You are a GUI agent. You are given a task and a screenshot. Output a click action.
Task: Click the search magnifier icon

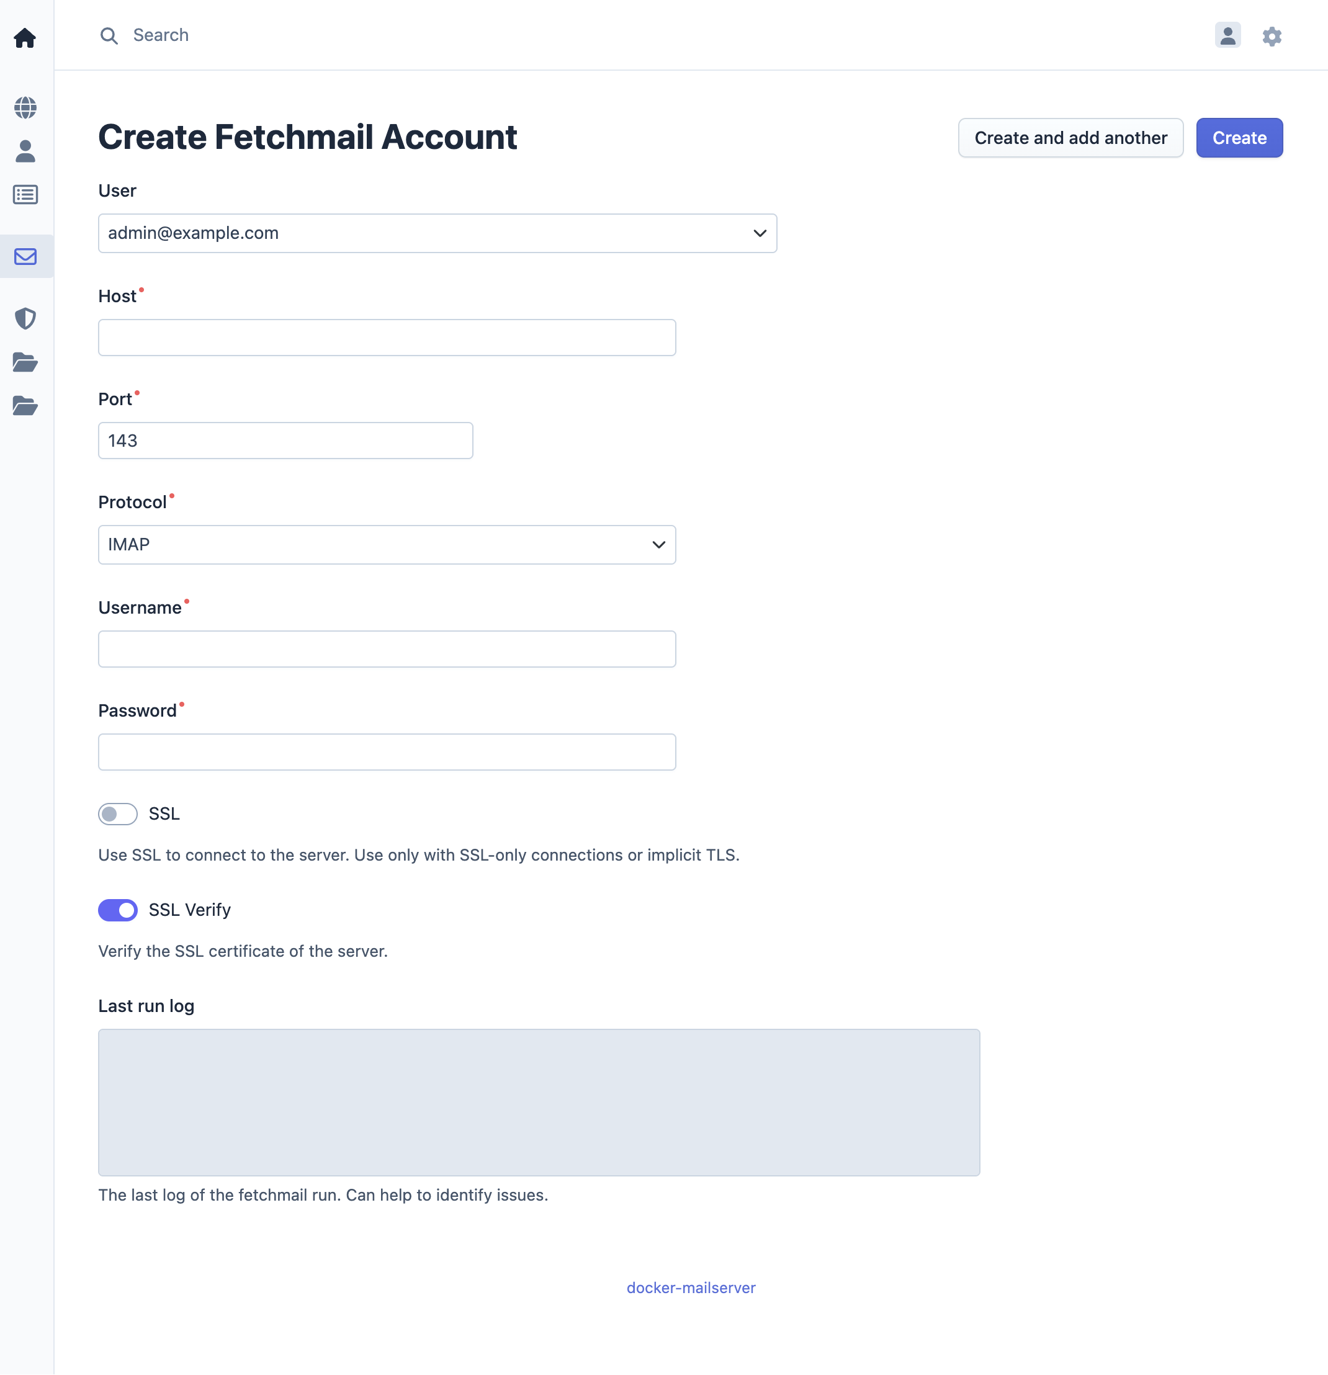(109, 35)
